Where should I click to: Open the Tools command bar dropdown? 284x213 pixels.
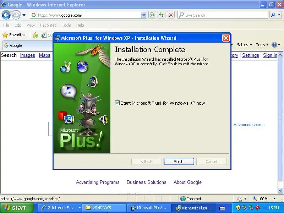click(x=262, y=45)
